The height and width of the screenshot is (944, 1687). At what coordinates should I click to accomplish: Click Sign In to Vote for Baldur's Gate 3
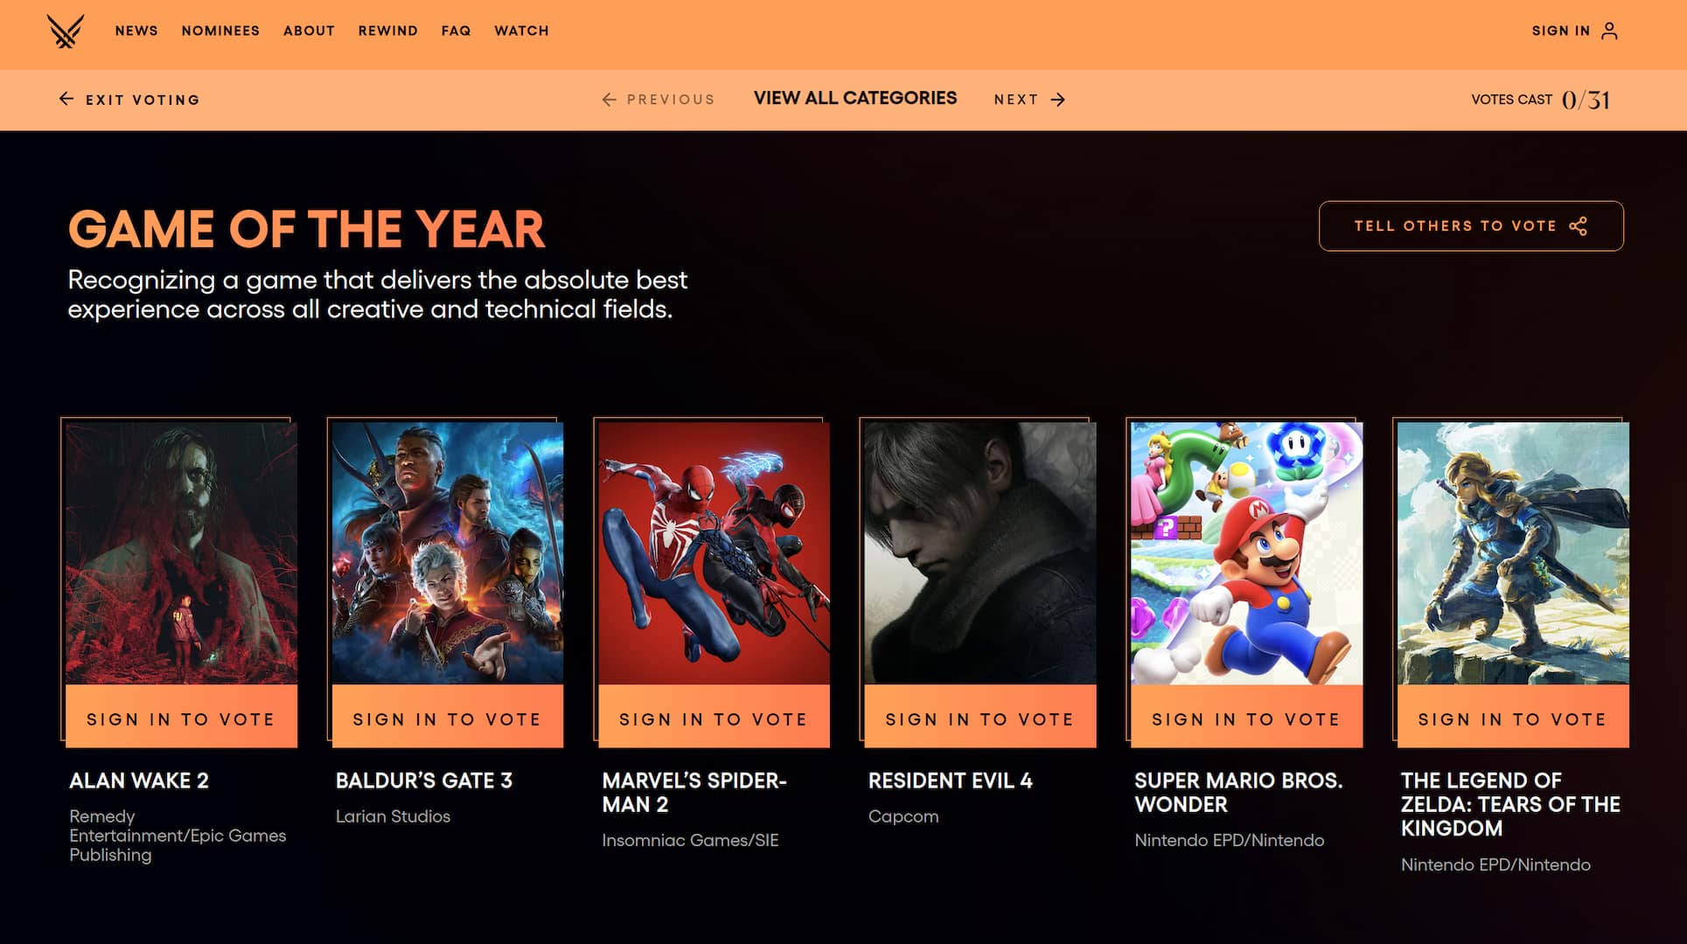coord(448,718)
